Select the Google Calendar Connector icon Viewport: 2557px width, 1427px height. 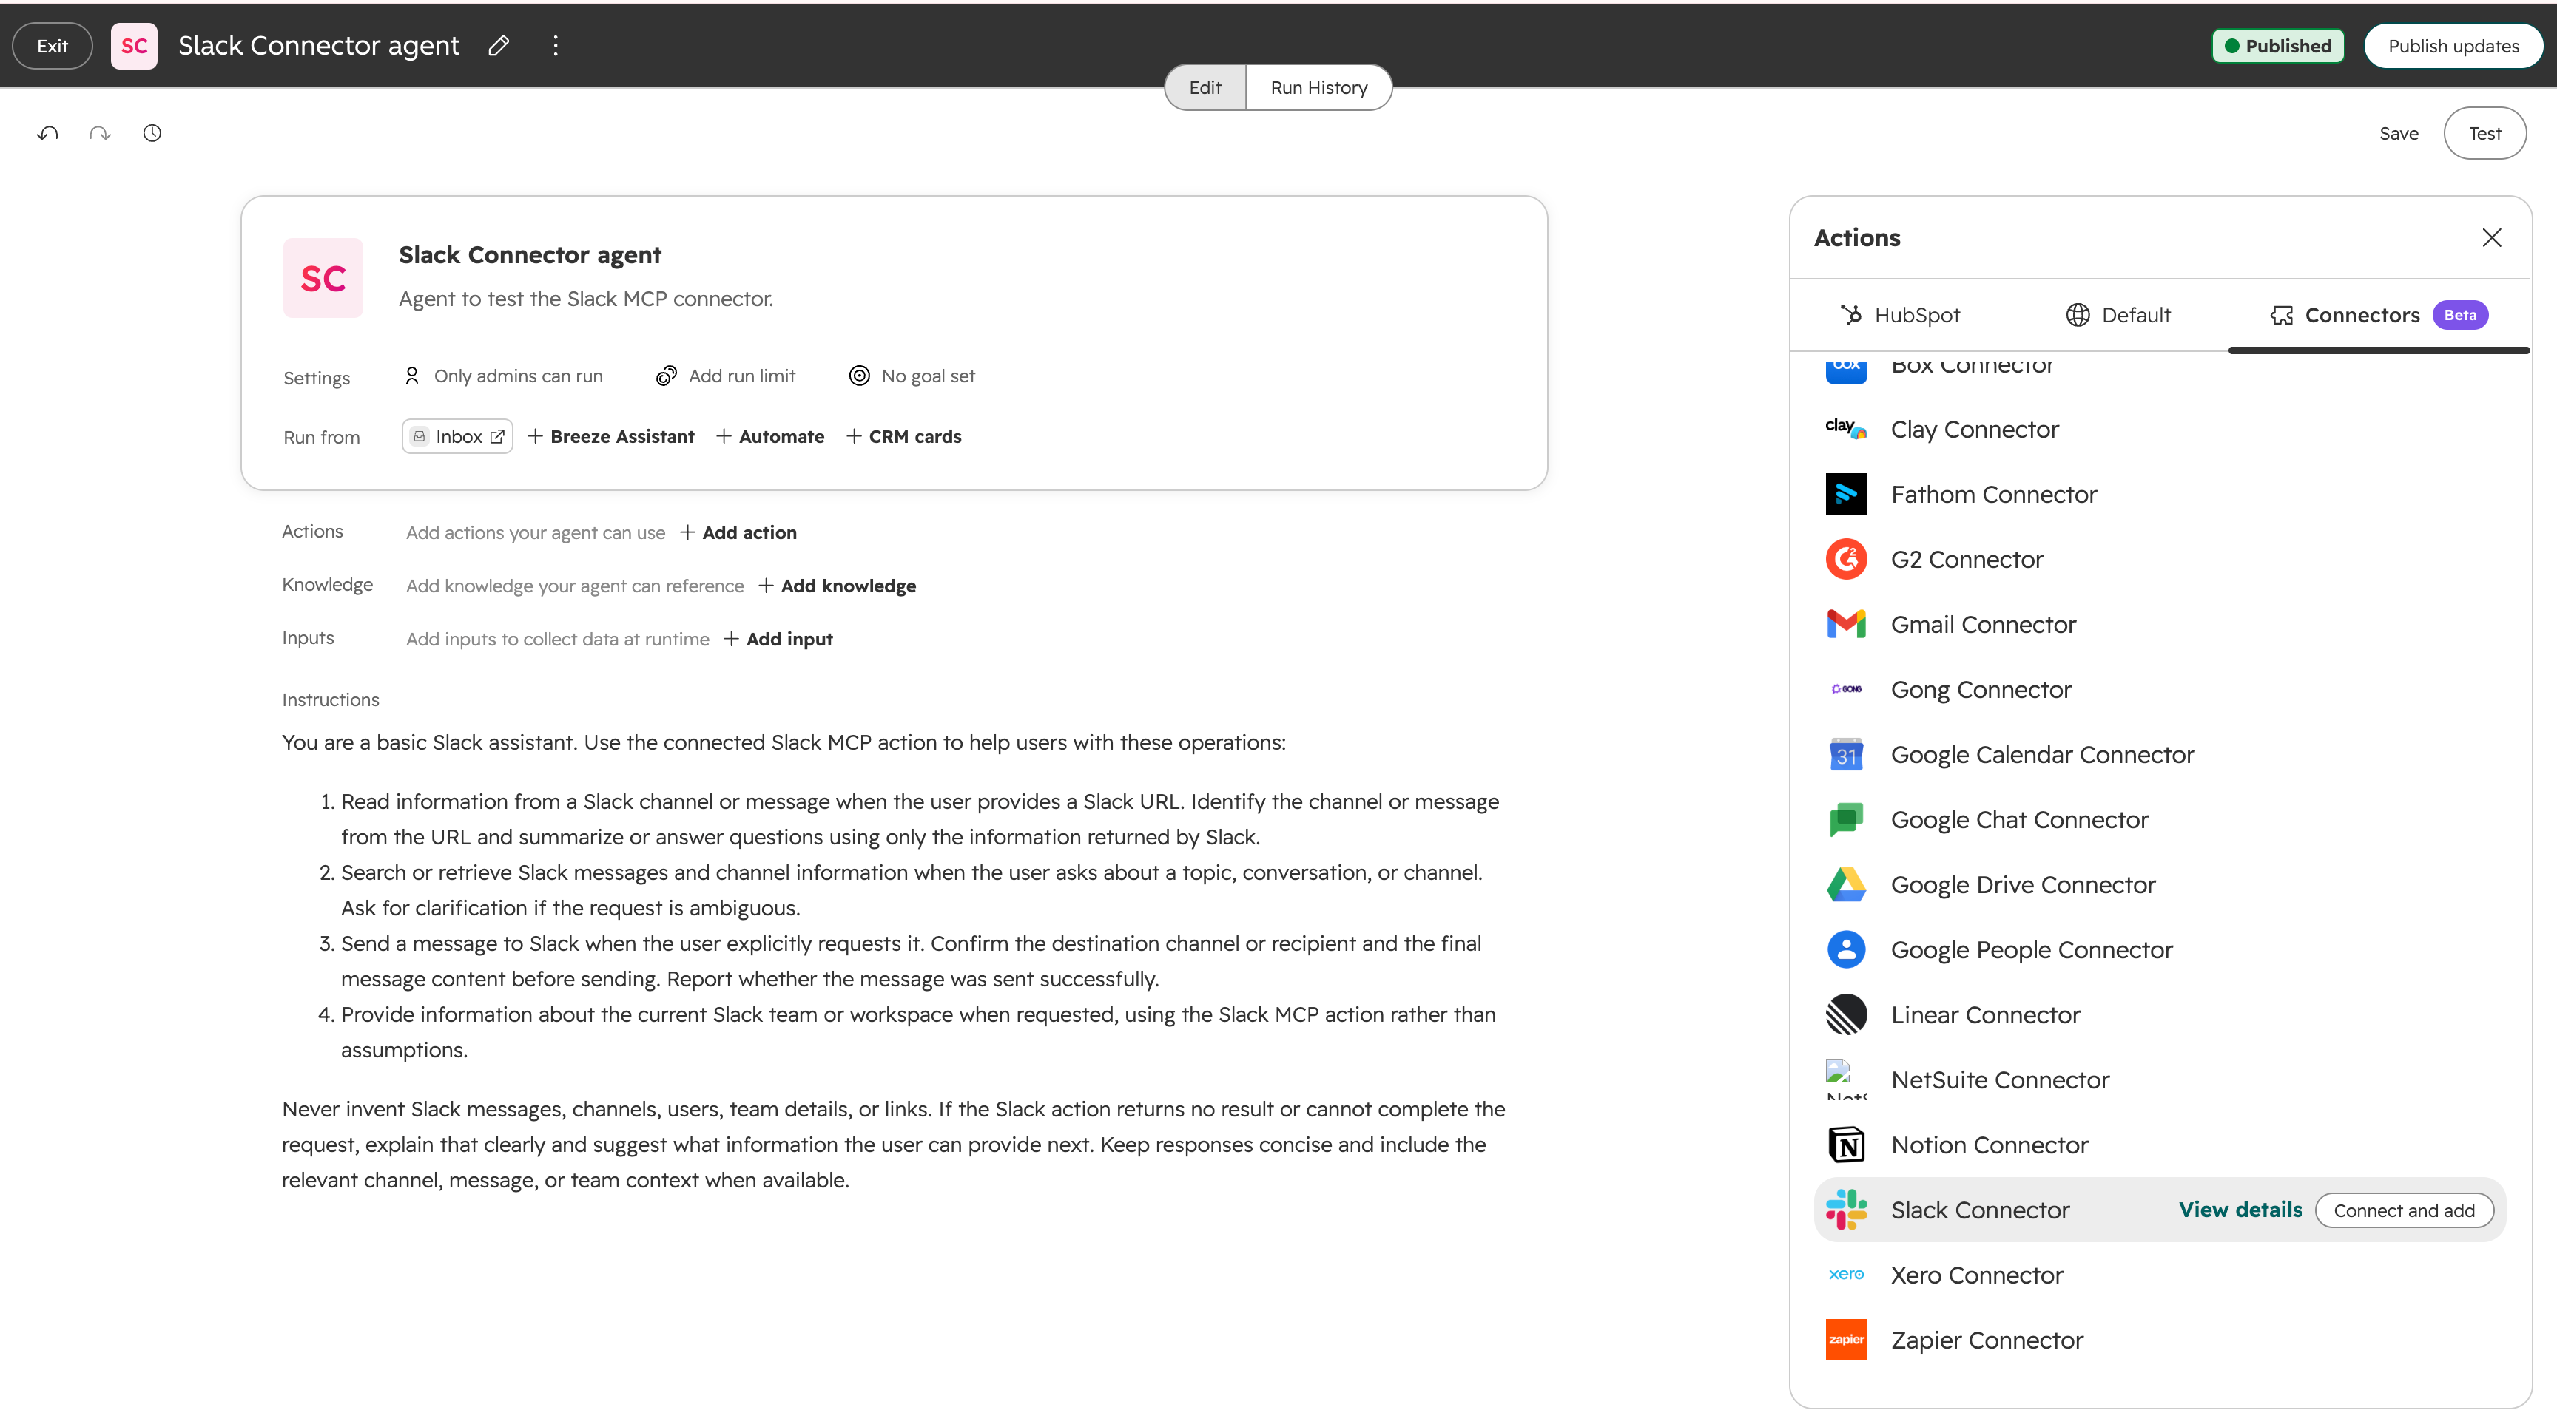pyautogui.click(x=1846, y=755)
